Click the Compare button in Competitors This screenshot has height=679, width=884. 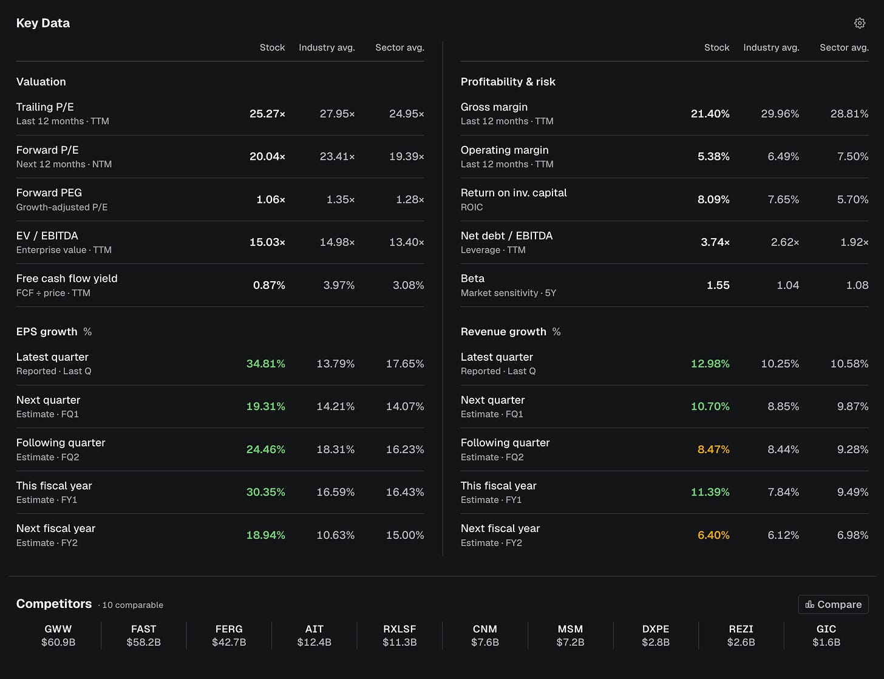[x=833, y=604]
